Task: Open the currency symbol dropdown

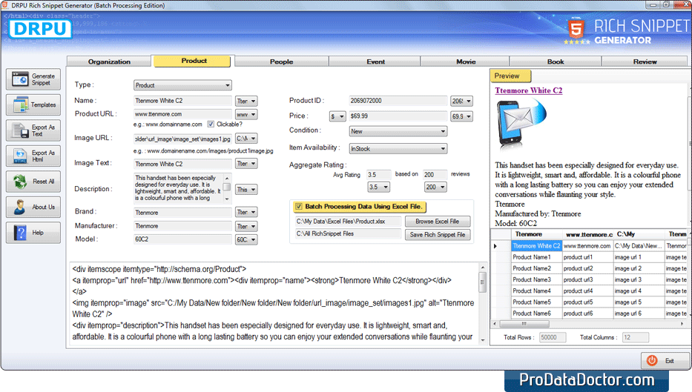Action: 337,116
